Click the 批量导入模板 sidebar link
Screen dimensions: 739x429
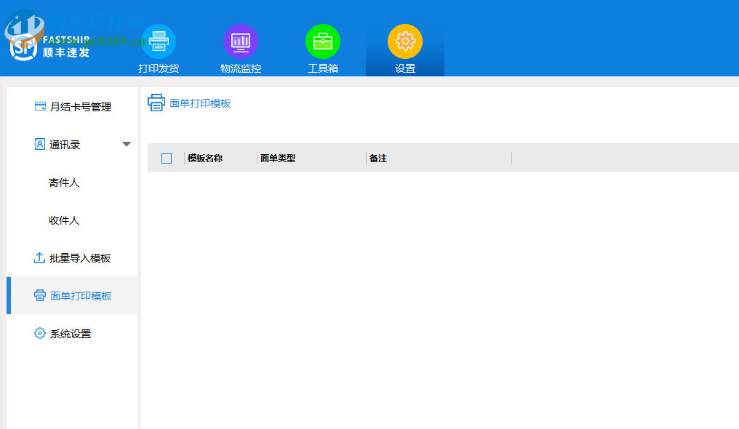(79, 257)
